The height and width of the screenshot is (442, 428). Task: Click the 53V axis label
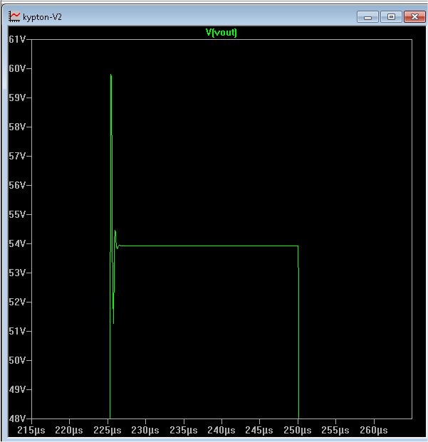pyautogui.click(x=17, y=273)
